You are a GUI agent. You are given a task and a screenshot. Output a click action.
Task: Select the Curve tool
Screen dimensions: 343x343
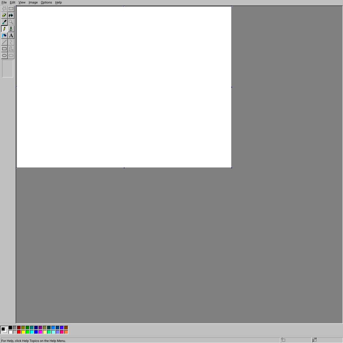(x=11, y=42)
